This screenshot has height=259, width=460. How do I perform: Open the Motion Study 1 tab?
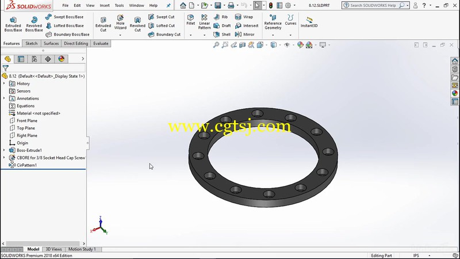tap(82, 249)
